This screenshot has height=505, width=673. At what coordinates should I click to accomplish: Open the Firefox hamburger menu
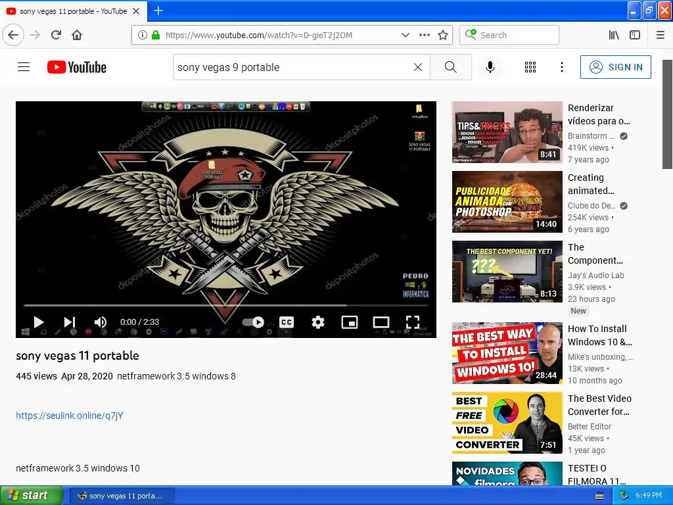(x=661, y=35)
